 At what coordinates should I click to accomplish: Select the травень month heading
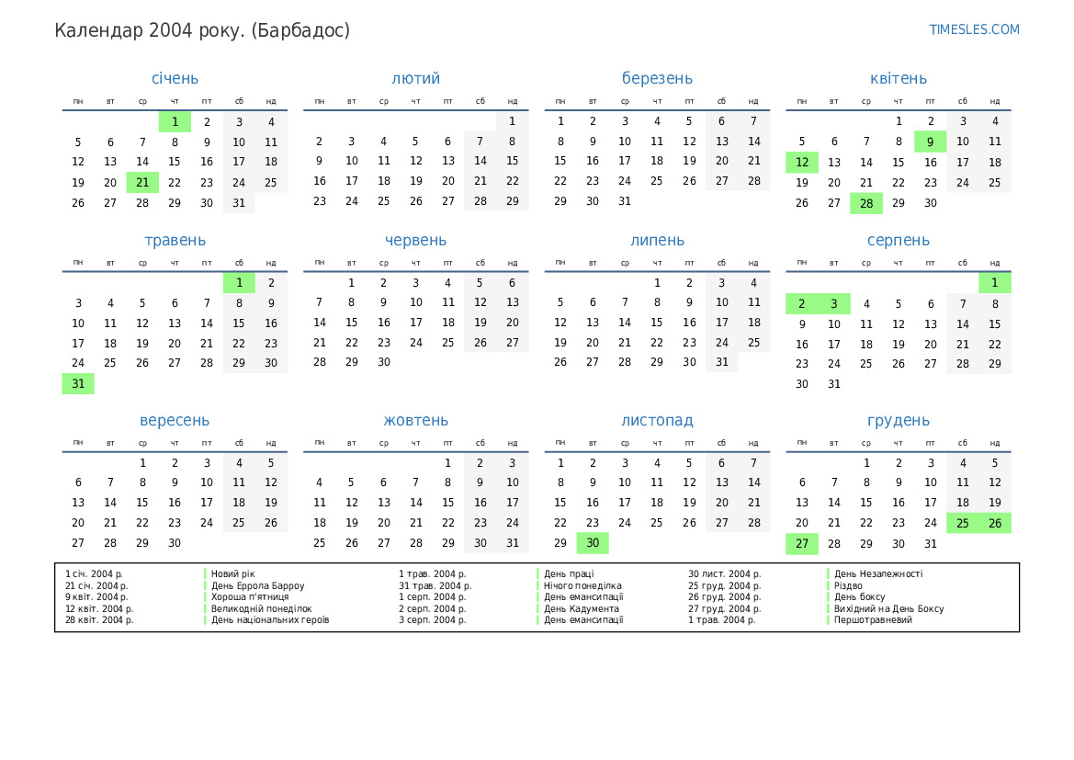pyautogui.click(x=175, y=241)
